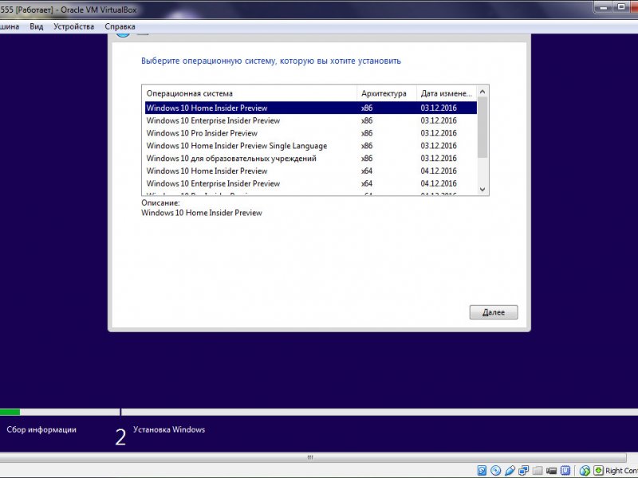Click the description text below Описание

[x=202, y=213]
